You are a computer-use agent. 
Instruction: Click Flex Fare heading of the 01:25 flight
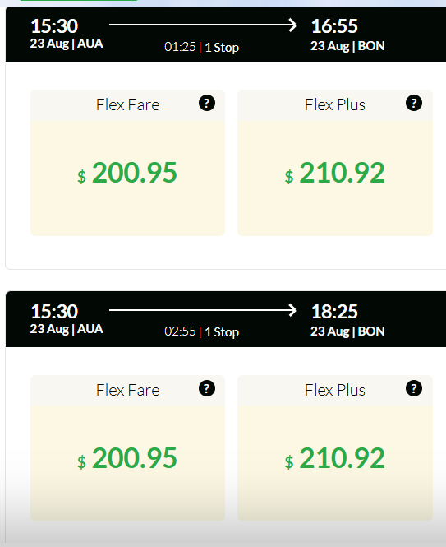128,105
